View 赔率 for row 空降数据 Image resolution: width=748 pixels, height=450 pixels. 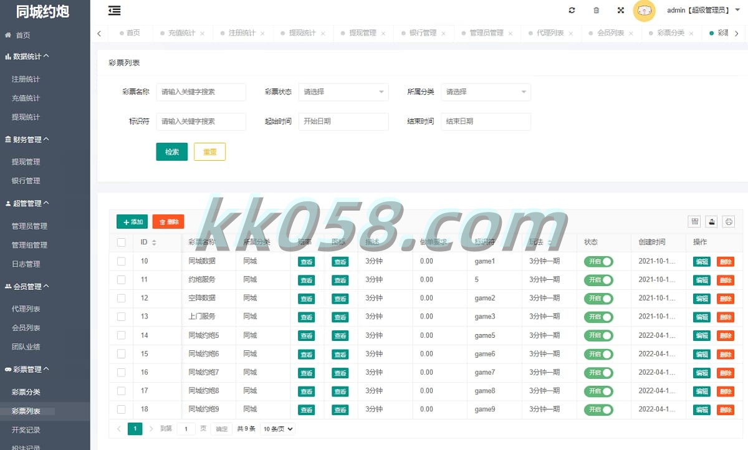point(306,299)
